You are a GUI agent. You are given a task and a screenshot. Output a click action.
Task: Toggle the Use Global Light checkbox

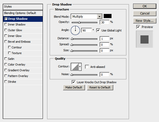[x=98, y=30]
